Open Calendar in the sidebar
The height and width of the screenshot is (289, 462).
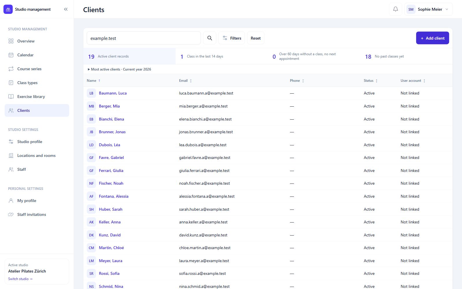tap(37, 55)
